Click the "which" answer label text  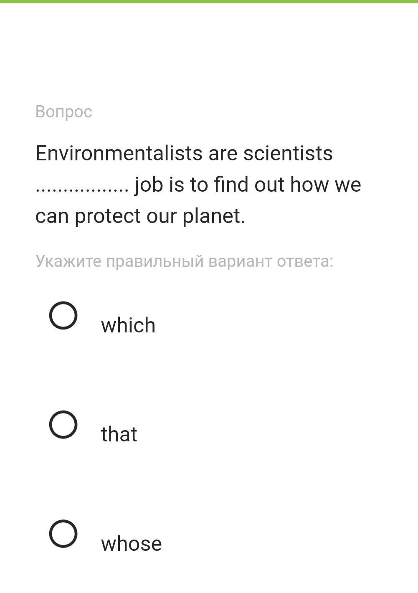(x=128, y=325)
